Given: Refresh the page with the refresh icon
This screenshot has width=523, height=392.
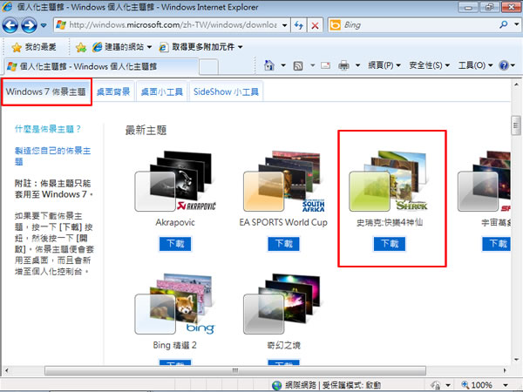Looking at the screenshot, I should pos(298,25).
